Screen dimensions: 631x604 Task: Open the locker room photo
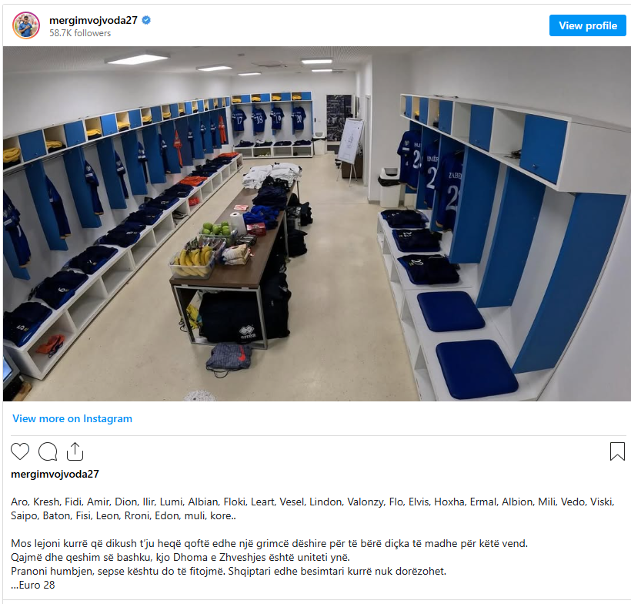point(317,223)
